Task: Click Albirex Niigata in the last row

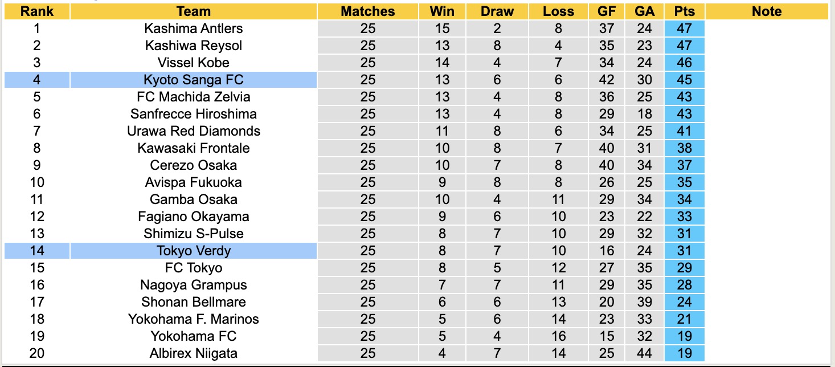Action: coord(194,353)
